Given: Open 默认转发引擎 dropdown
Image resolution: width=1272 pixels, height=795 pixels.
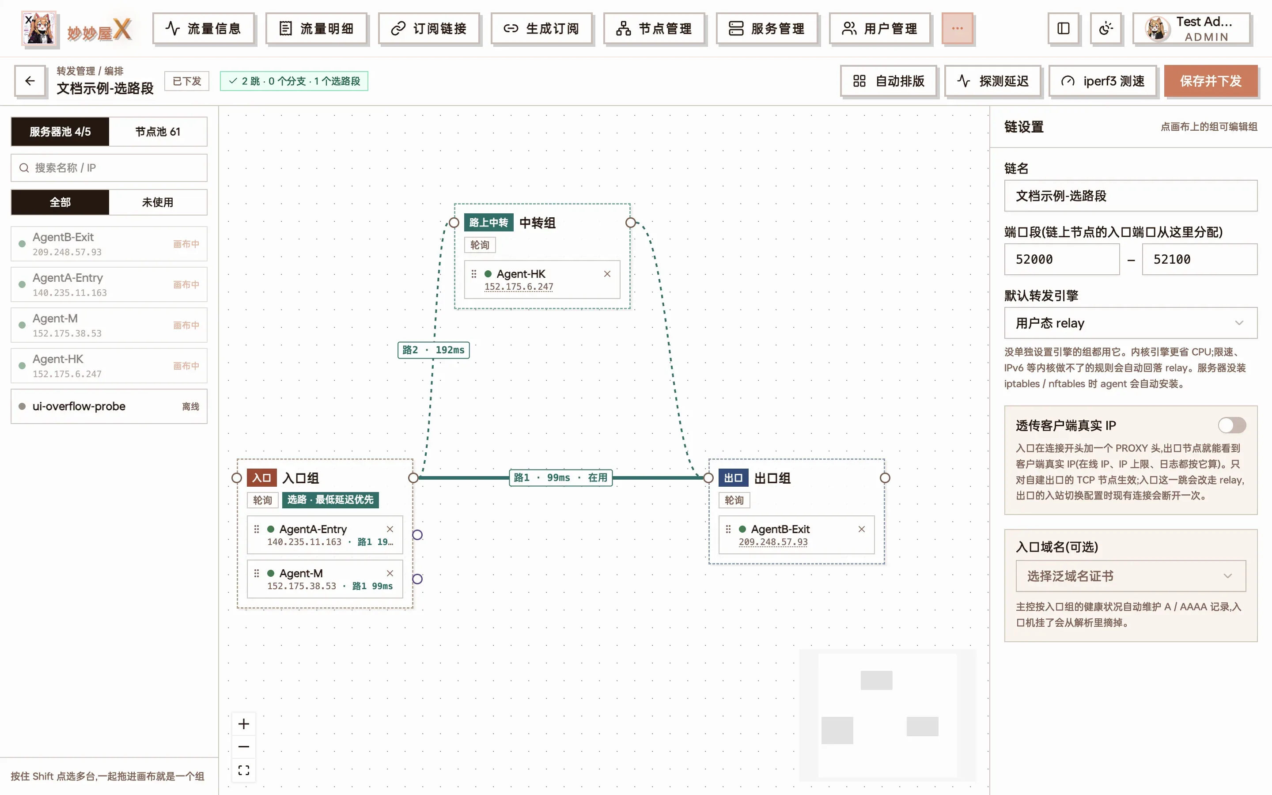Looking at the screenshot, I should (1131, 323).
